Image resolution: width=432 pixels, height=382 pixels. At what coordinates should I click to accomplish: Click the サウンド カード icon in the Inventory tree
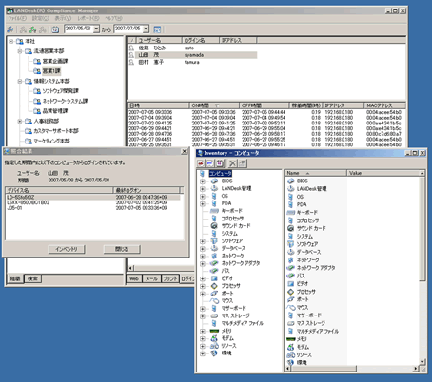214,226
